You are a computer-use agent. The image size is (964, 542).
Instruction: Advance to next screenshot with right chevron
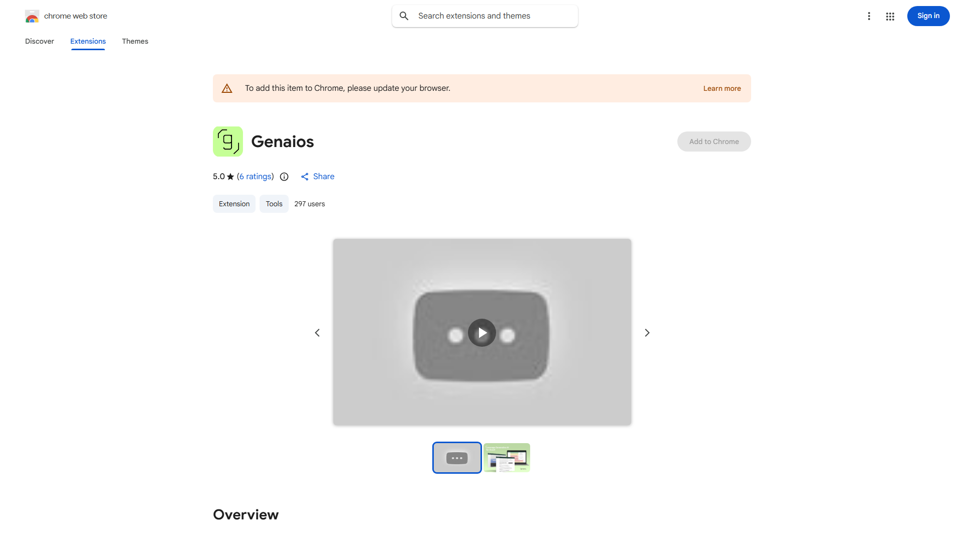(647, 333)
